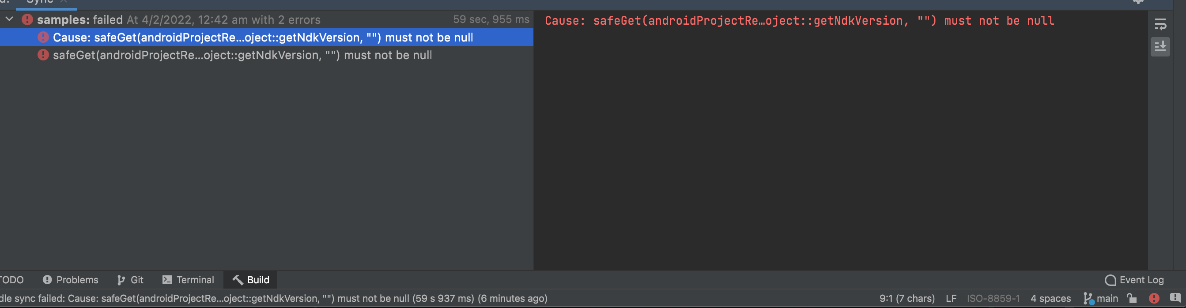Open the 4 spaces indentation setting
Image resolution: width=1186 pixels, height=308 pixels.
pos(1051,298)
